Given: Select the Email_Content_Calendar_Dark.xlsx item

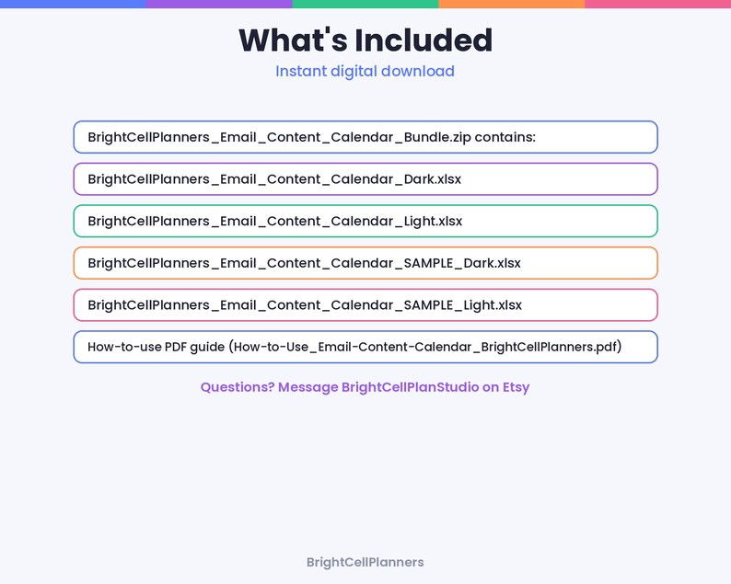Looking at the screenshot, I should point(365,178).
